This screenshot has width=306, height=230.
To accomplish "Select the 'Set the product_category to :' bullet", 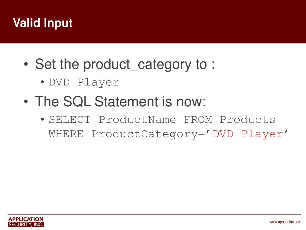I will tap(125, 64).
